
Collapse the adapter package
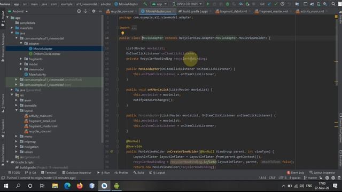click(21, 44)
